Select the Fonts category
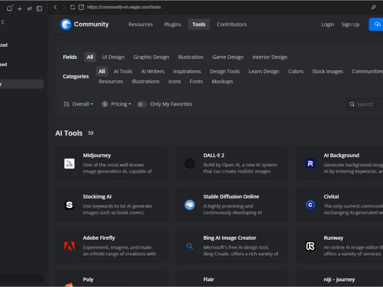Viewport: 383px width, 287px height. click(196, 81)
